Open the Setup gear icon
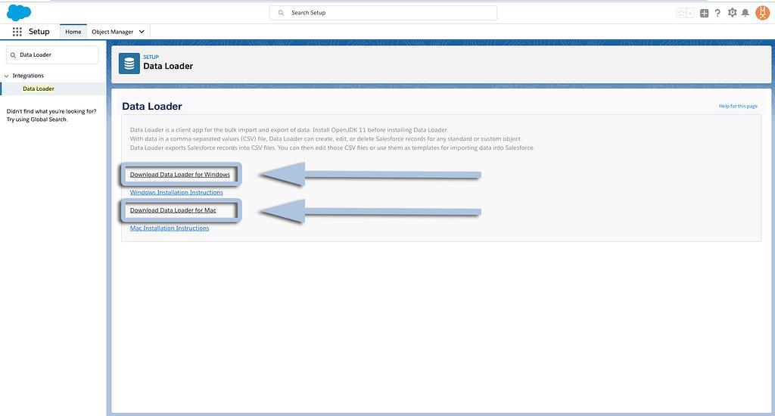 (732, 13)
